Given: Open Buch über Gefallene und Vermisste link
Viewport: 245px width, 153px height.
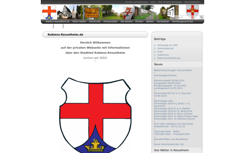Looking at the screenshot, I should tap(174, 125).
